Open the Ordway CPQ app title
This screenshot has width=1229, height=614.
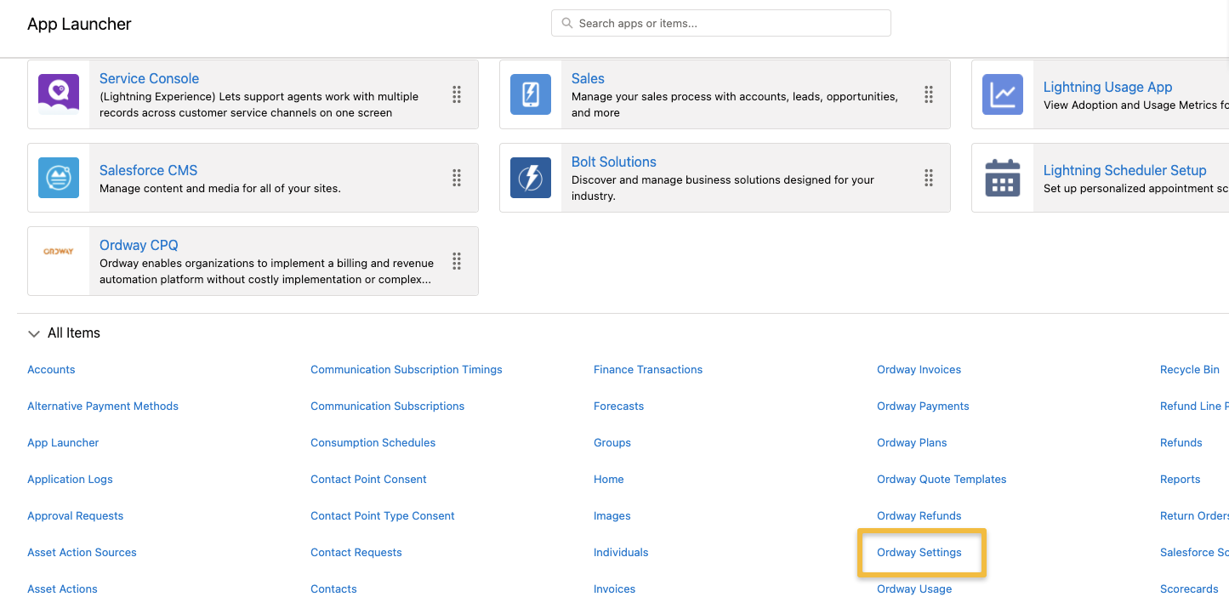pos(139,245)
